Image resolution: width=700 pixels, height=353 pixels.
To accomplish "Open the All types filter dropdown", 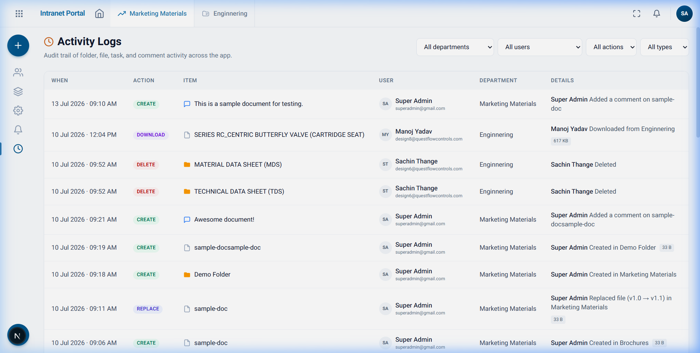I will coord(664,47).
